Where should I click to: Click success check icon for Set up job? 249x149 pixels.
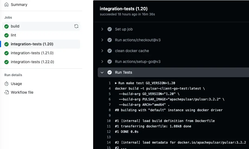pyautogui.click(x=110, y=29)
